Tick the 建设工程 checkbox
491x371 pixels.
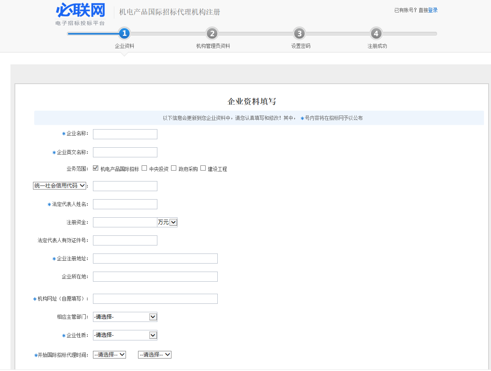tap(203, 168)
